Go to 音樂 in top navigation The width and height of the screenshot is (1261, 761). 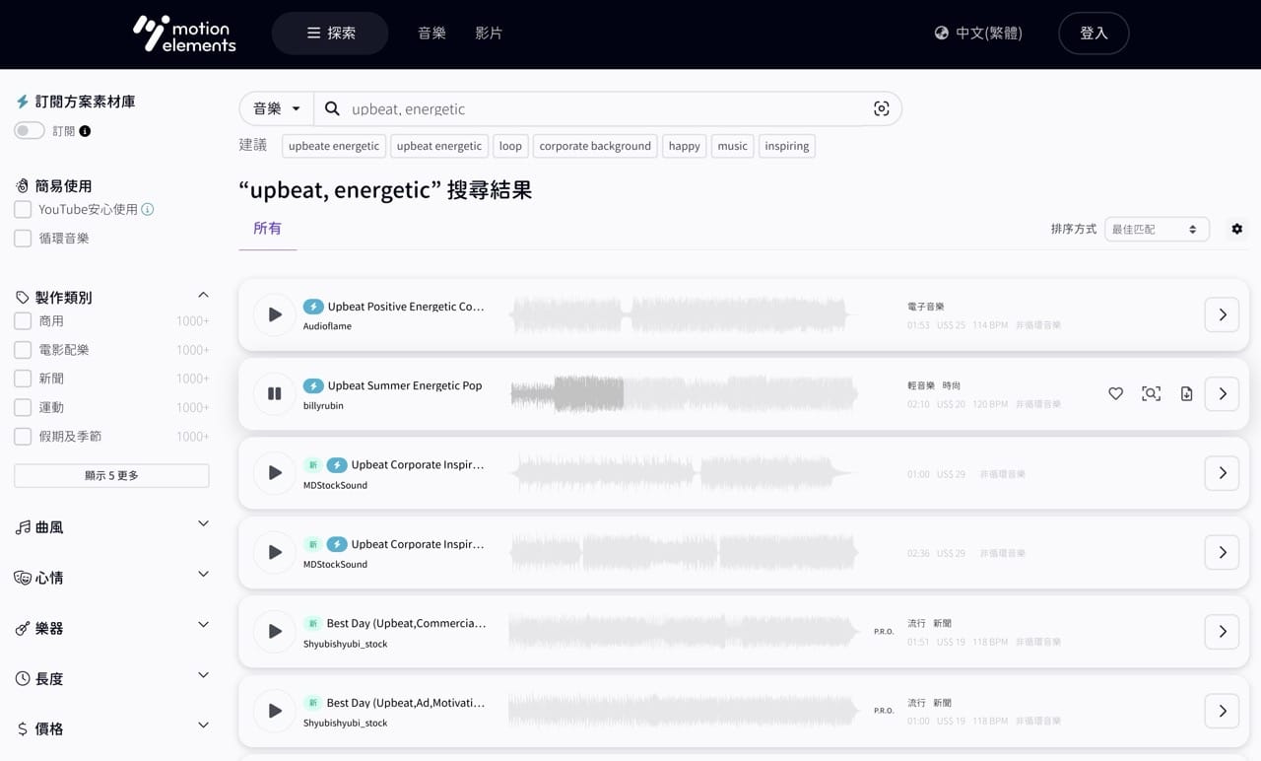(x=431, y=33)
